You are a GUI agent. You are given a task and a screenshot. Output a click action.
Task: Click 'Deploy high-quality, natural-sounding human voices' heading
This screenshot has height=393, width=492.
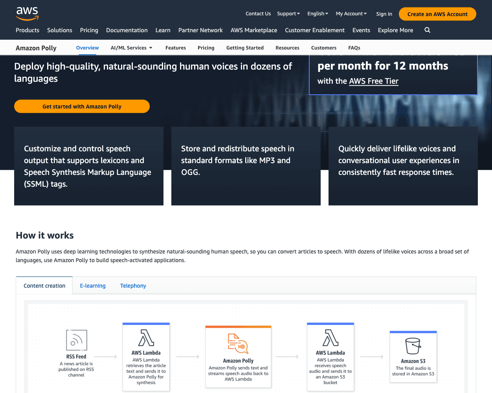point(153,72)
